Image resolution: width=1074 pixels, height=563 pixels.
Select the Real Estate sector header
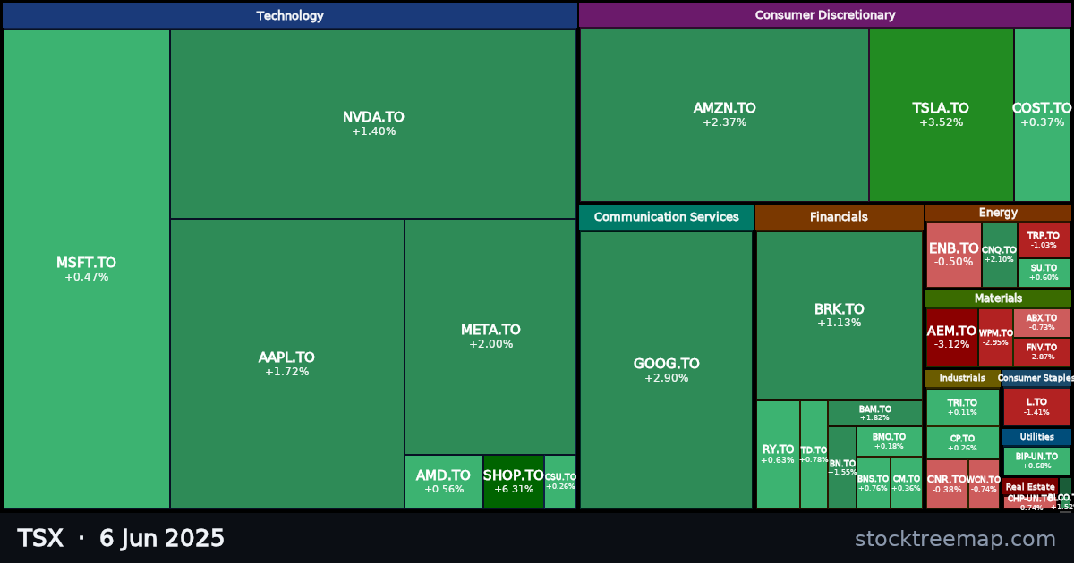coord(1030,487)
